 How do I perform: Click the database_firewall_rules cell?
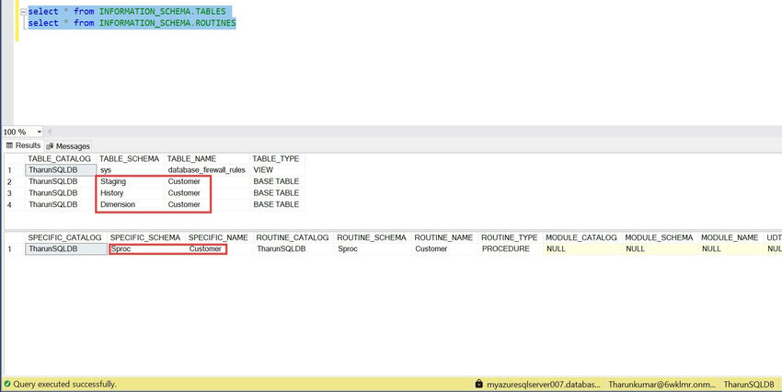206,170
